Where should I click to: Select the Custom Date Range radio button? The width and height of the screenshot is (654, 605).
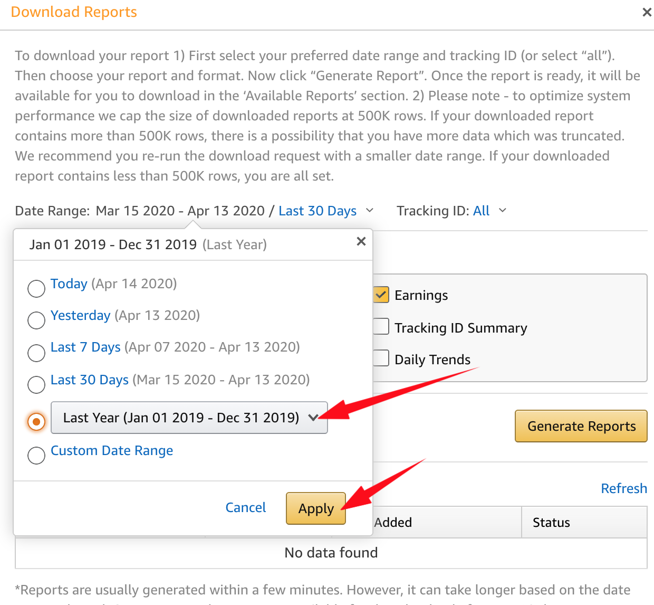click(36, 455)
